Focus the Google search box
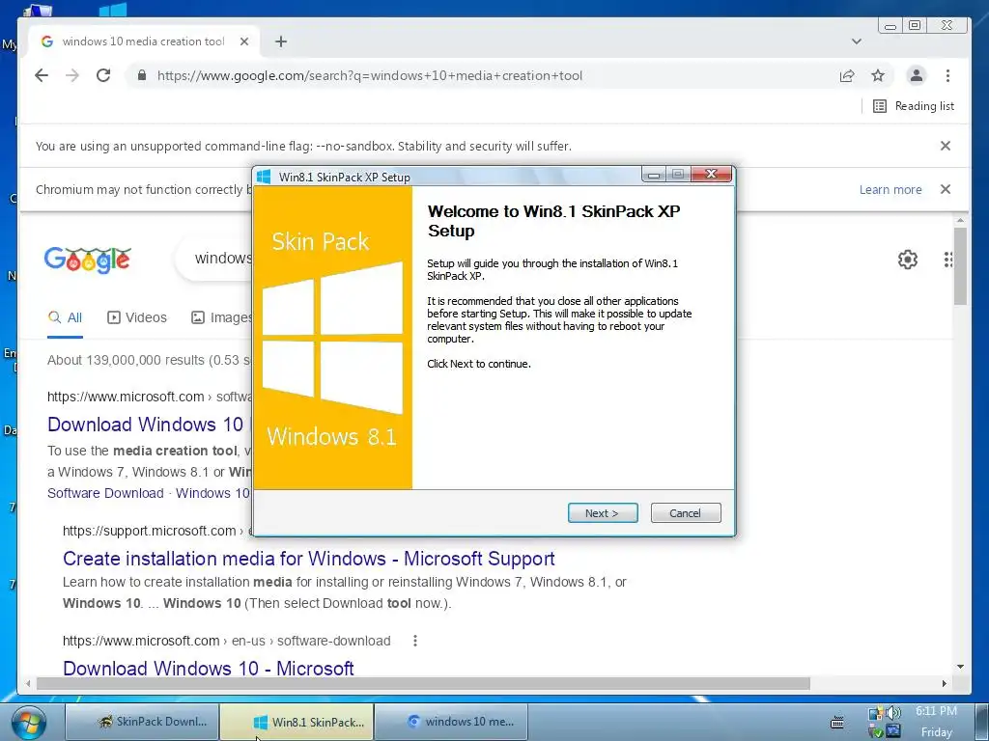The image size is (989, 741). 214,259
